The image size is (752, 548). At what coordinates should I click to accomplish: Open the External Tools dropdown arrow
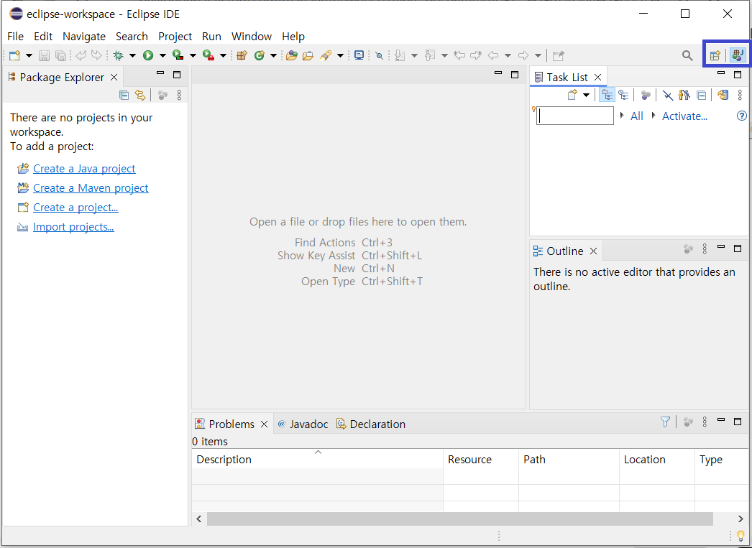223,55
